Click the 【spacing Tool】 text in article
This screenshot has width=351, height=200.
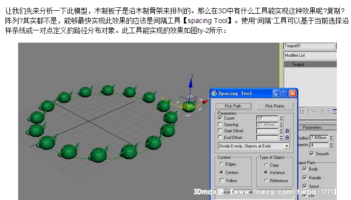[x=208, y=21]
